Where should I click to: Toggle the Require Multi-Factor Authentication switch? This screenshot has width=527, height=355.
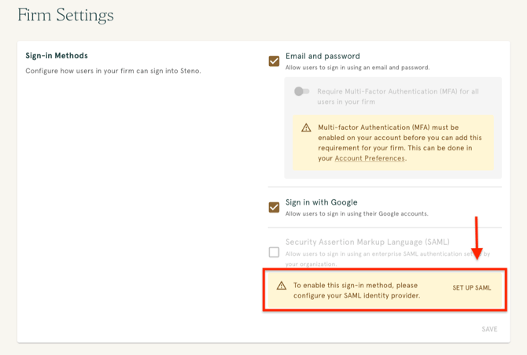click(x=302, y=92)
